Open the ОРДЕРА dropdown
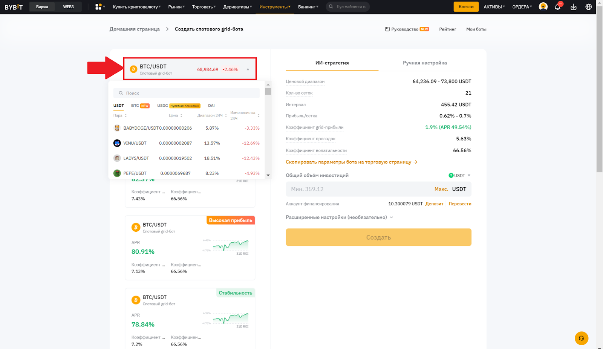The width and height of the screenshot is (603, 349). click(522, 7)
